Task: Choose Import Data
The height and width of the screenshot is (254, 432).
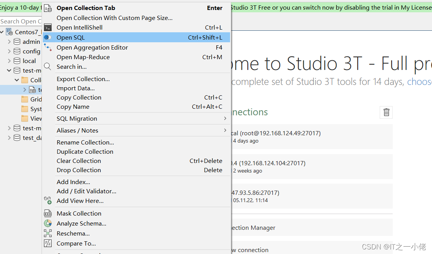Action: click(137, 88)
